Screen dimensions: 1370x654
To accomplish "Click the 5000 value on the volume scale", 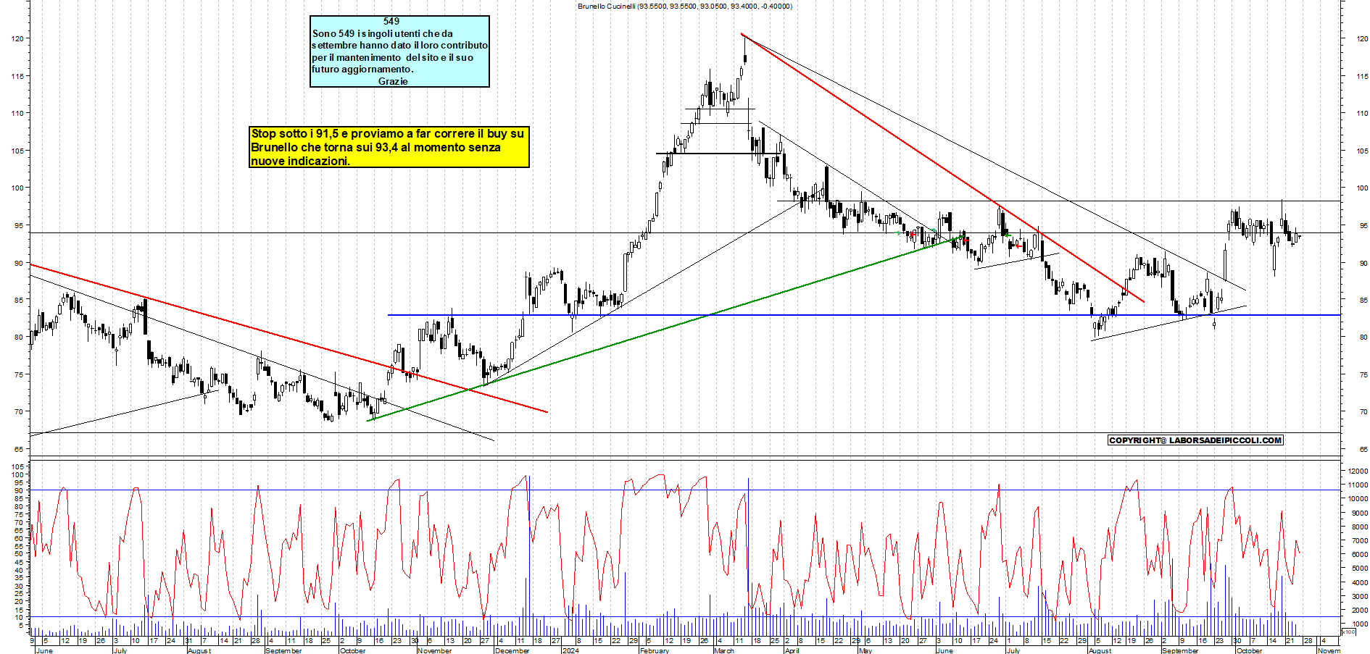I will (x=1360, y=569).
